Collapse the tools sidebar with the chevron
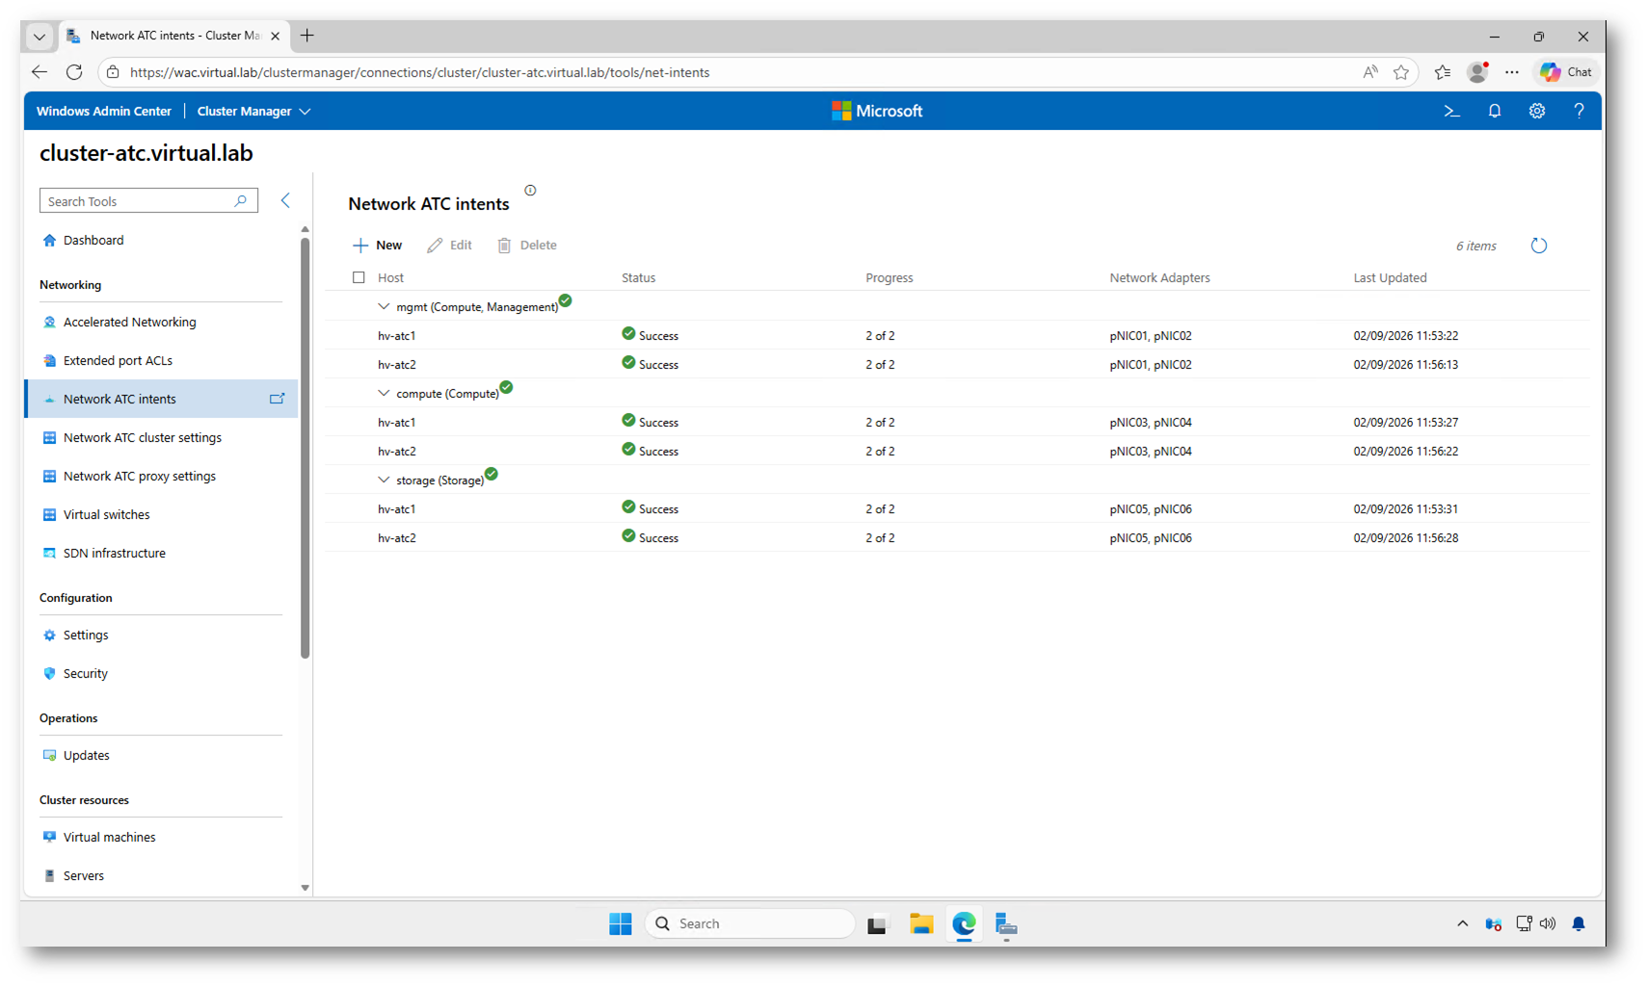 point(285,200)
